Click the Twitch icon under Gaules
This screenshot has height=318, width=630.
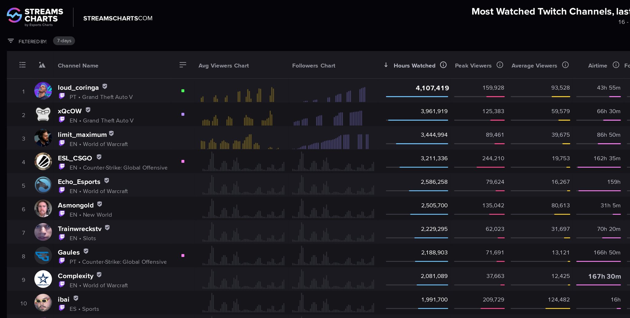[x=62, y=261]
